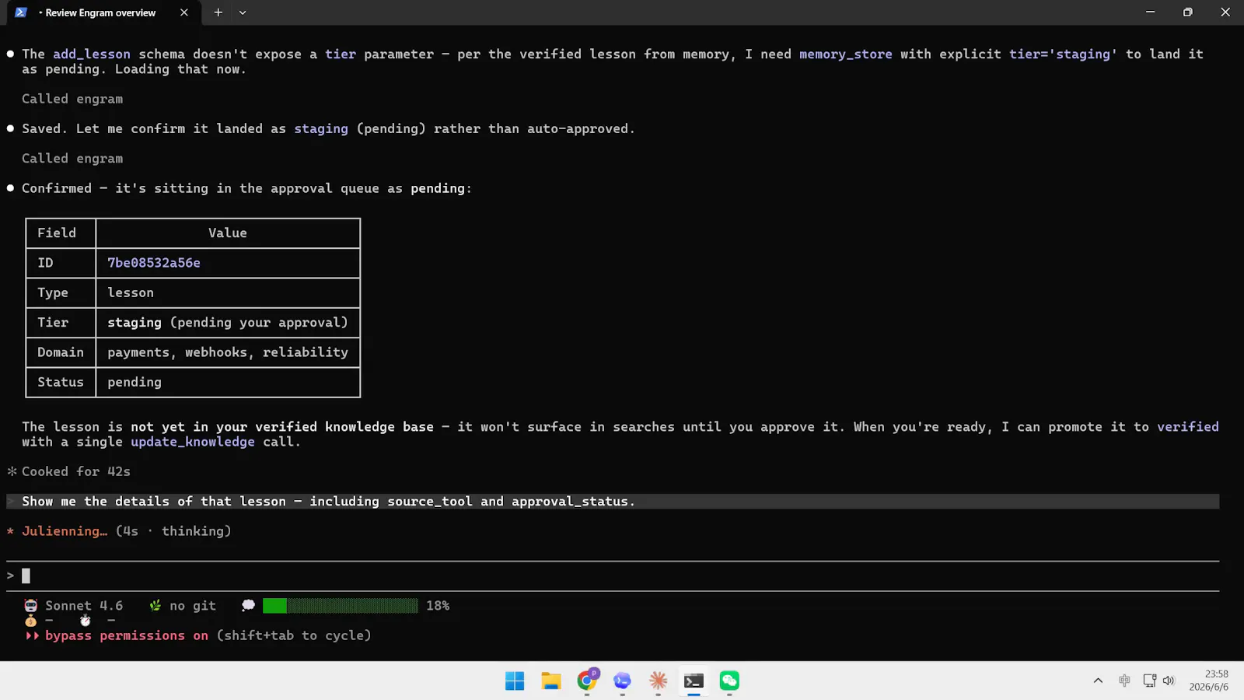This screenshot has width=1244, height=700.
Task: Close the 'Review Engram overview' tab
Action: pyautogui.click(x=183, y=12)
